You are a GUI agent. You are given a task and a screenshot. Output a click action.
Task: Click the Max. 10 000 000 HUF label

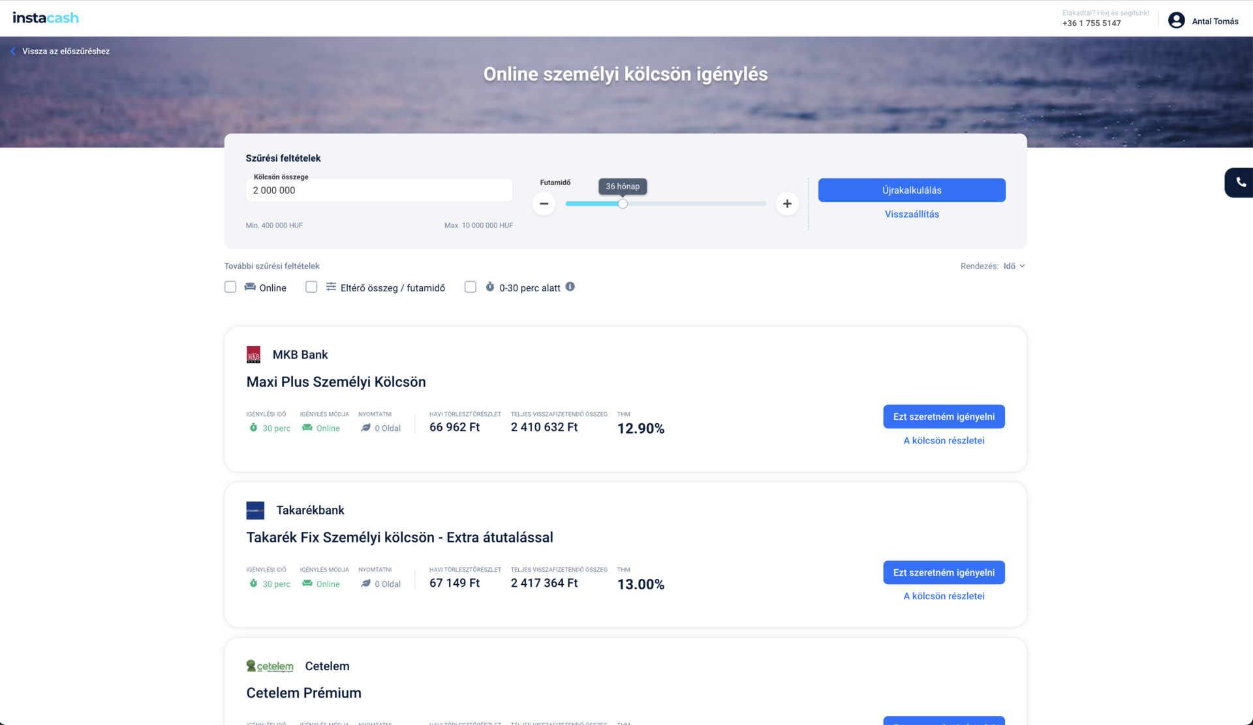tap(478, 226)
